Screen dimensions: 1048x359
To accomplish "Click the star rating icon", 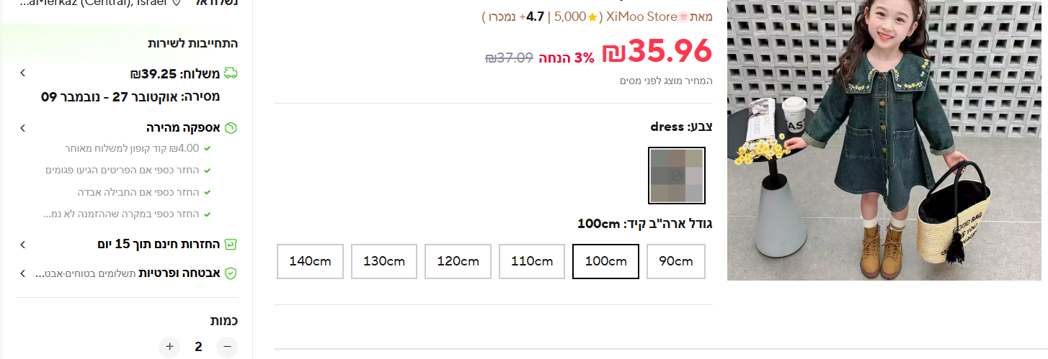I will [x=592, y=17].
